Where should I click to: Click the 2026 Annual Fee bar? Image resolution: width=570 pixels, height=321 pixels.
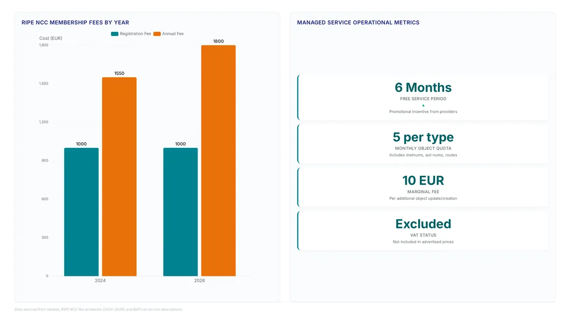click(218, 161)
